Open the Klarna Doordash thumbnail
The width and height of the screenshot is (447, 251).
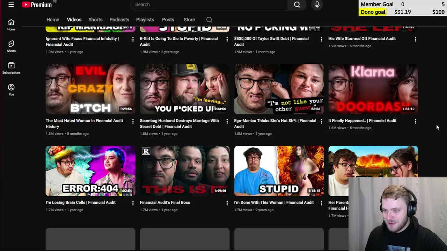[373, 89]
